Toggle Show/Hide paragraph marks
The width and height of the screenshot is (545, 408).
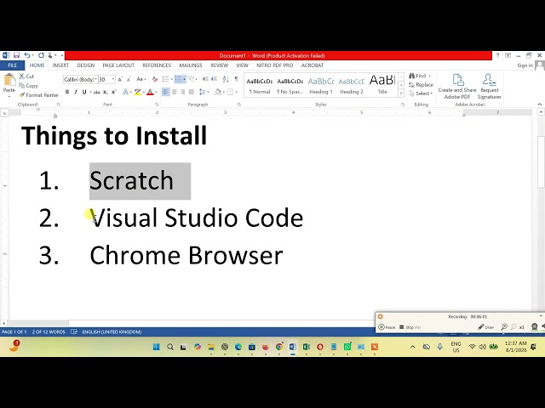tap(237, 79)
